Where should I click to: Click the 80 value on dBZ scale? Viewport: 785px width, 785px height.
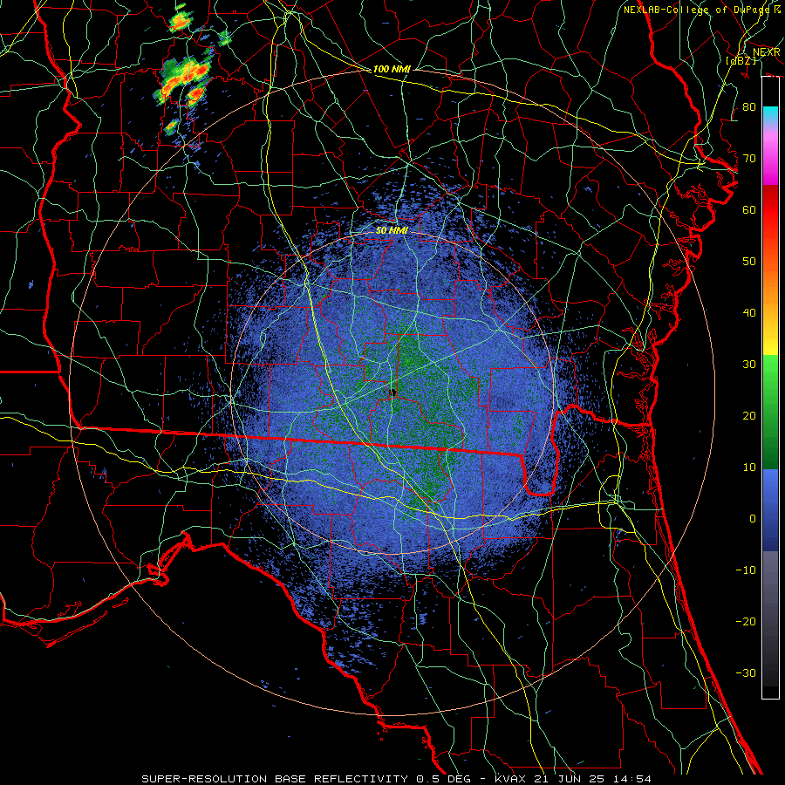click(x=749, y=107)
